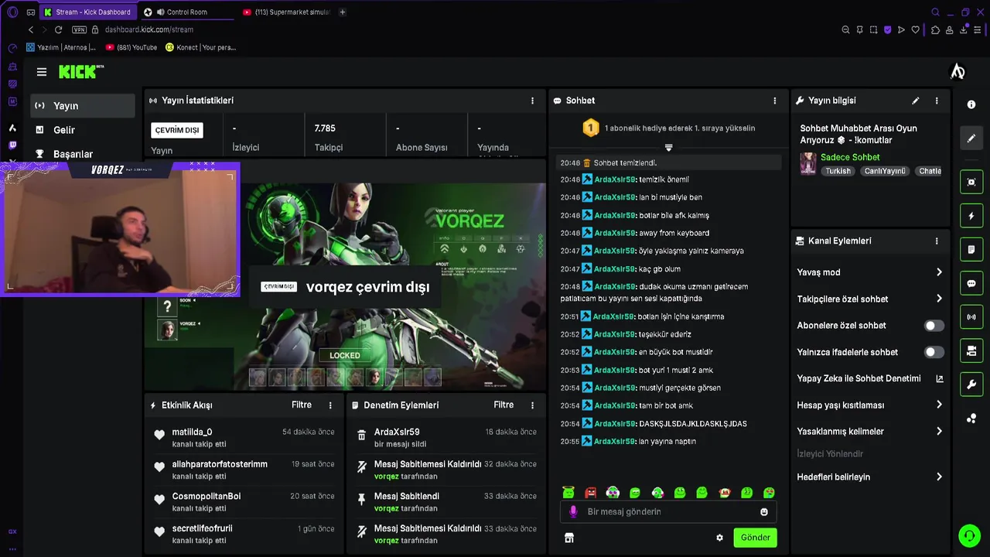The height and width of the screenshot is (557, 990).
Task: Click Sadece Sohbet category thumbnail
Action: tap(808, 163)
